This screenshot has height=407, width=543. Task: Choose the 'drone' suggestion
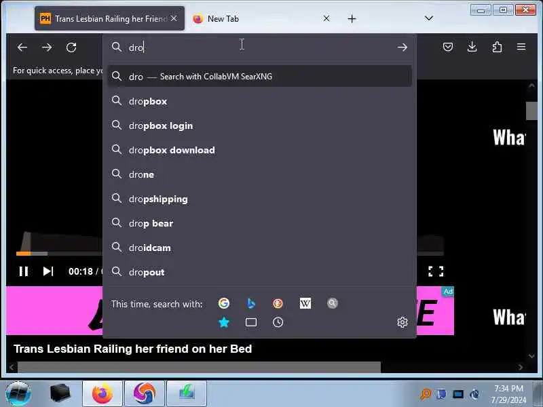tap(260, 174)
